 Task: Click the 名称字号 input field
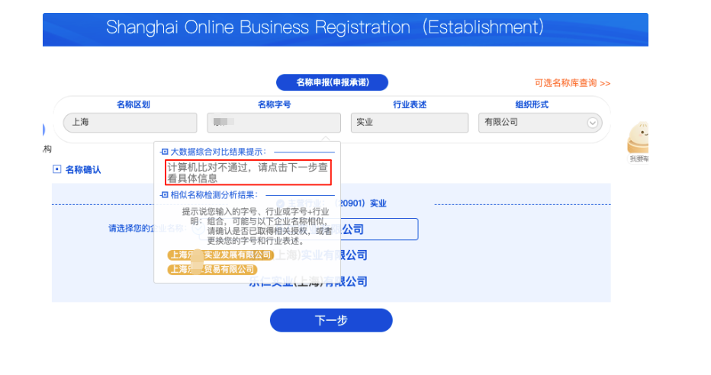pyautogui.click(x=273, y=122)
